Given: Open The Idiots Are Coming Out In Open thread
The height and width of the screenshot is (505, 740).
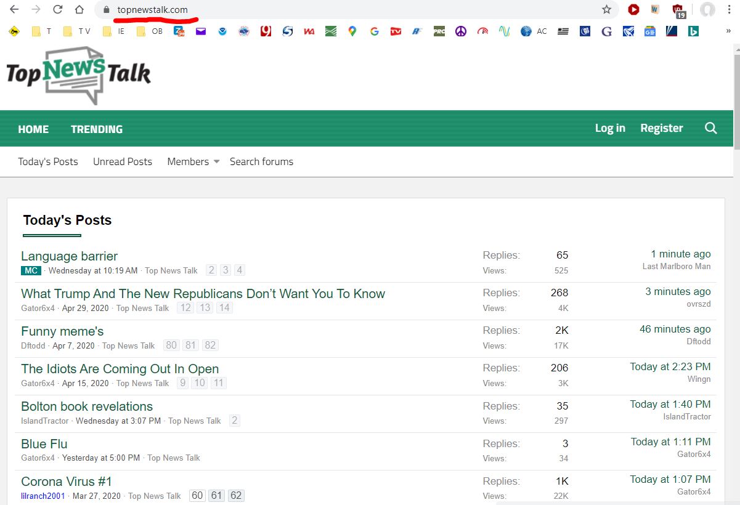Looking at the screenshot, I should (120, 369).
